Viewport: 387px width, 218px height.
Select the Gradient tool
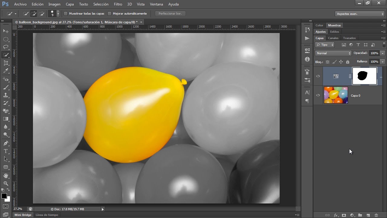(6, 119)
